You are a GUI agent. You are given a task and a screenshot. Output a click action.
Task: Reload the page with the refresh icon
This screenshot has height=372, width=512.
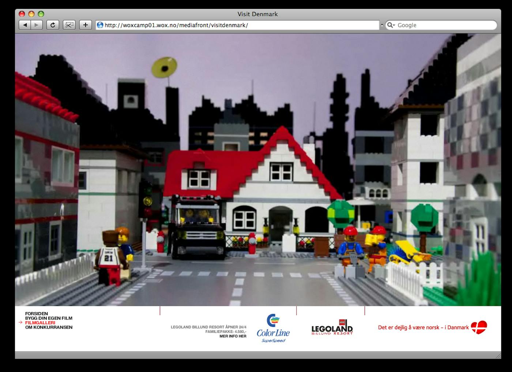coord(53,25)
